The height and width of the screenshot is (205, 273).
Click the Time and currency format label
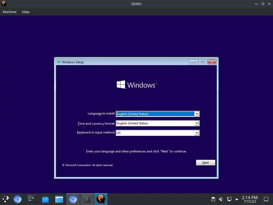pos(96,123)
